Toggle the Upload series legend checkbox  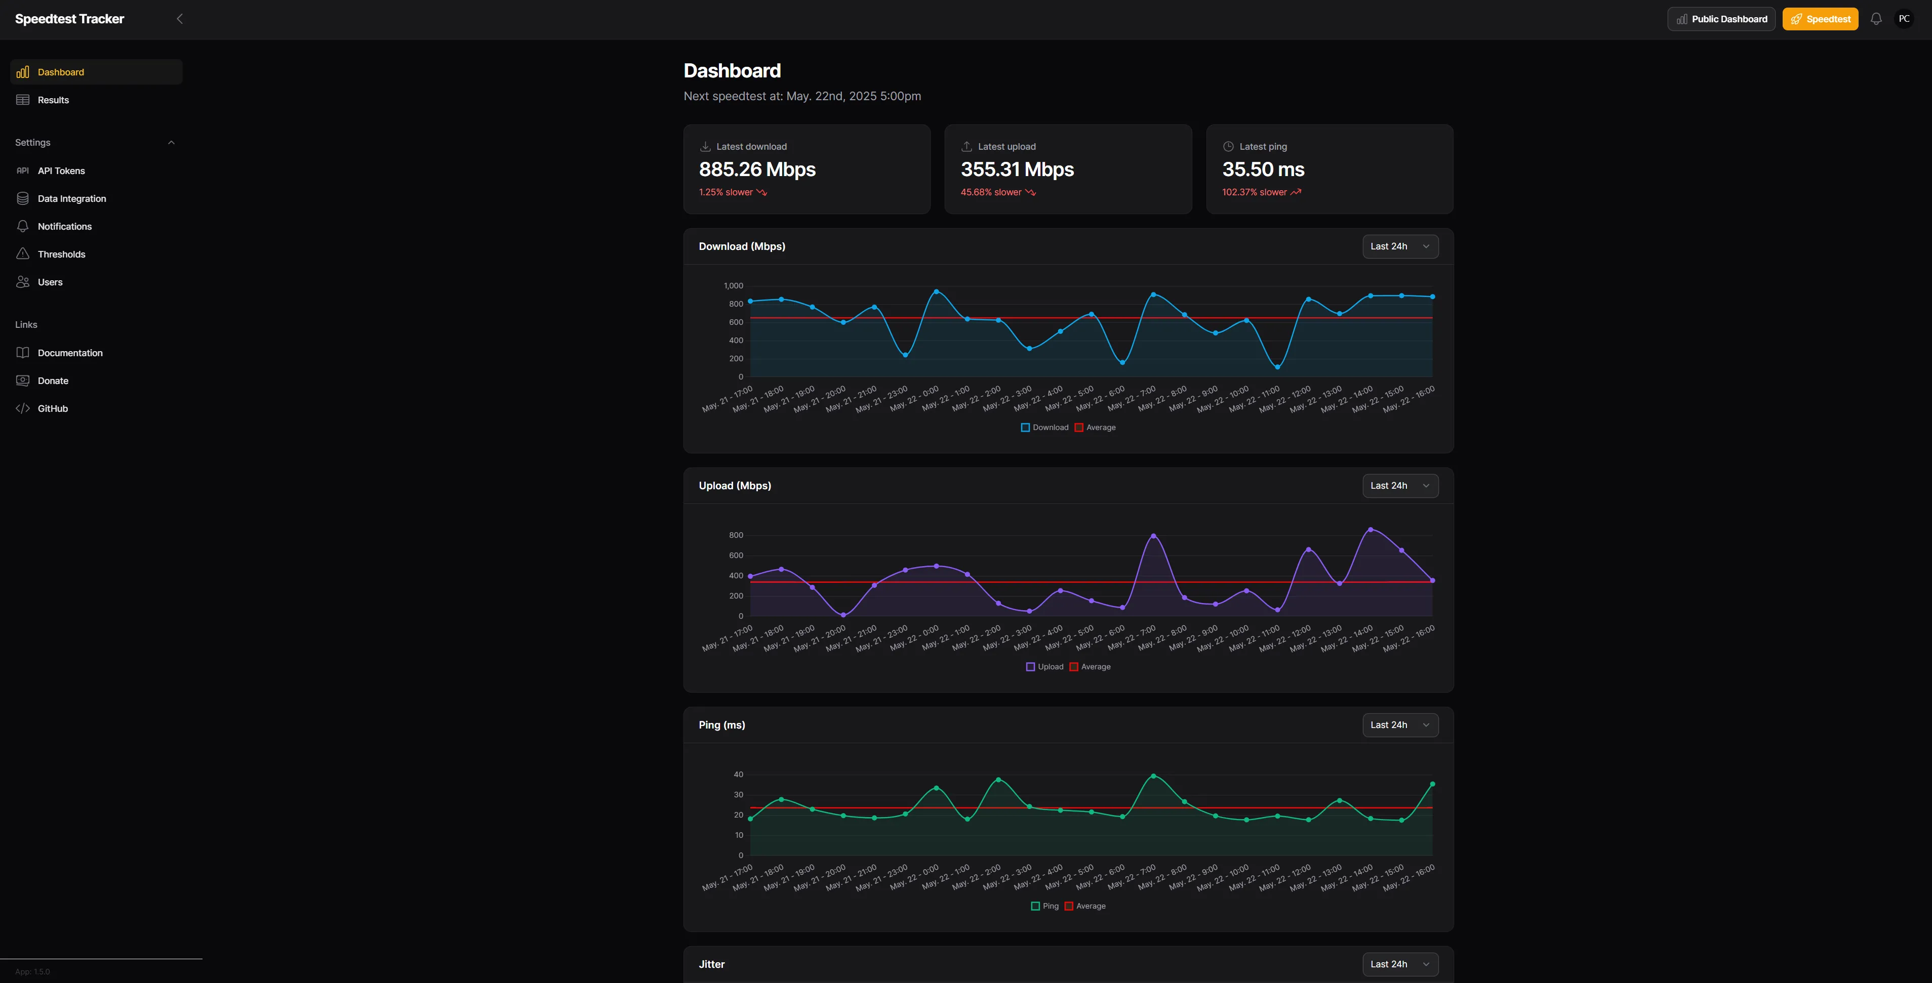point(1030,666)
